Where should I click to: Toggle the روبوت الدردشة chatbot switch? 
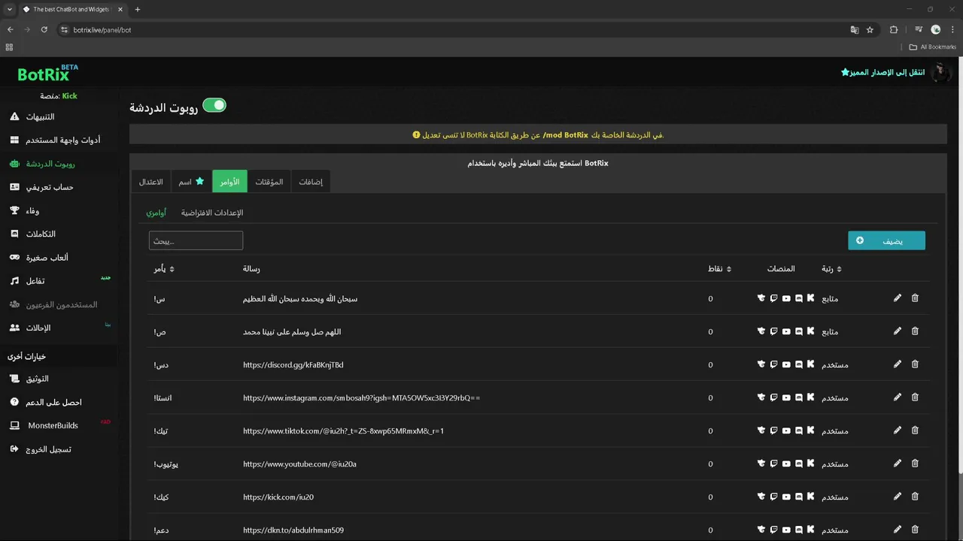(x=214, y=105)
